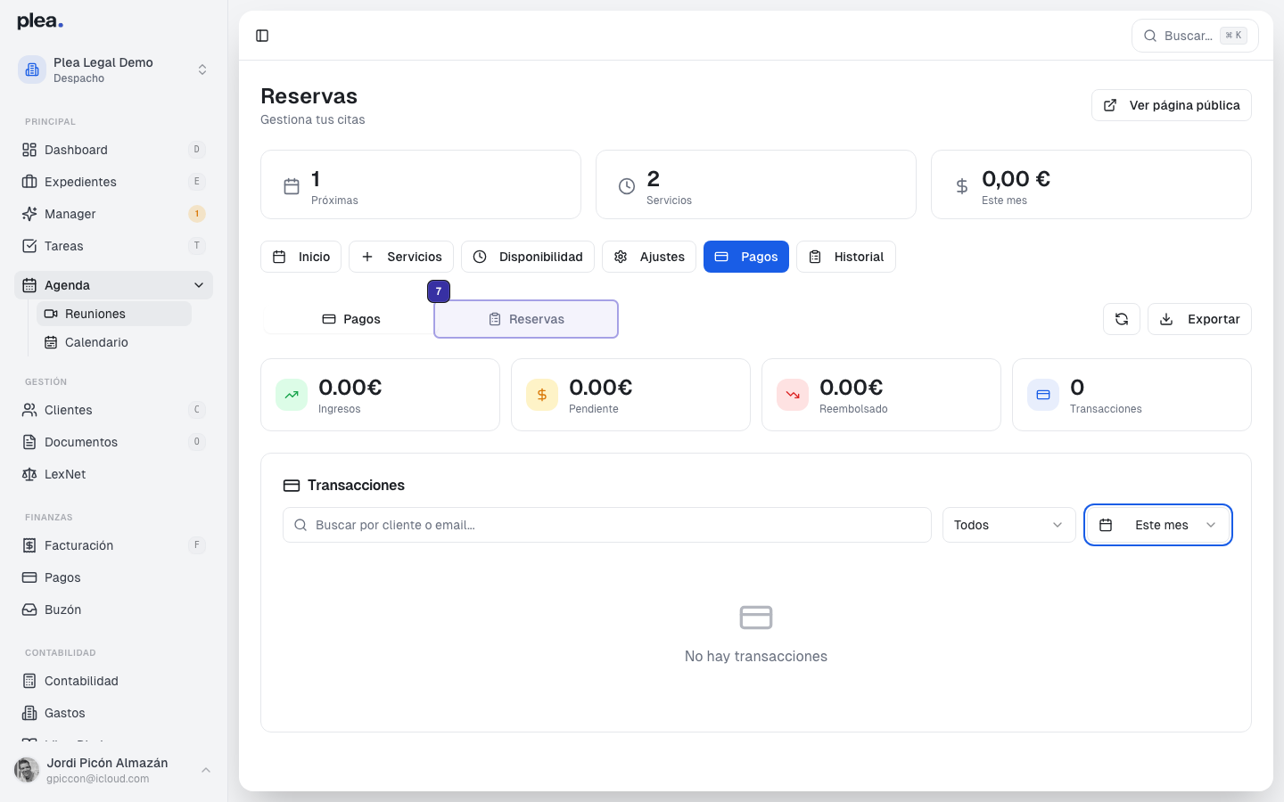
Task: Open Calendario under Agenda
Action: tap(114, 342)
